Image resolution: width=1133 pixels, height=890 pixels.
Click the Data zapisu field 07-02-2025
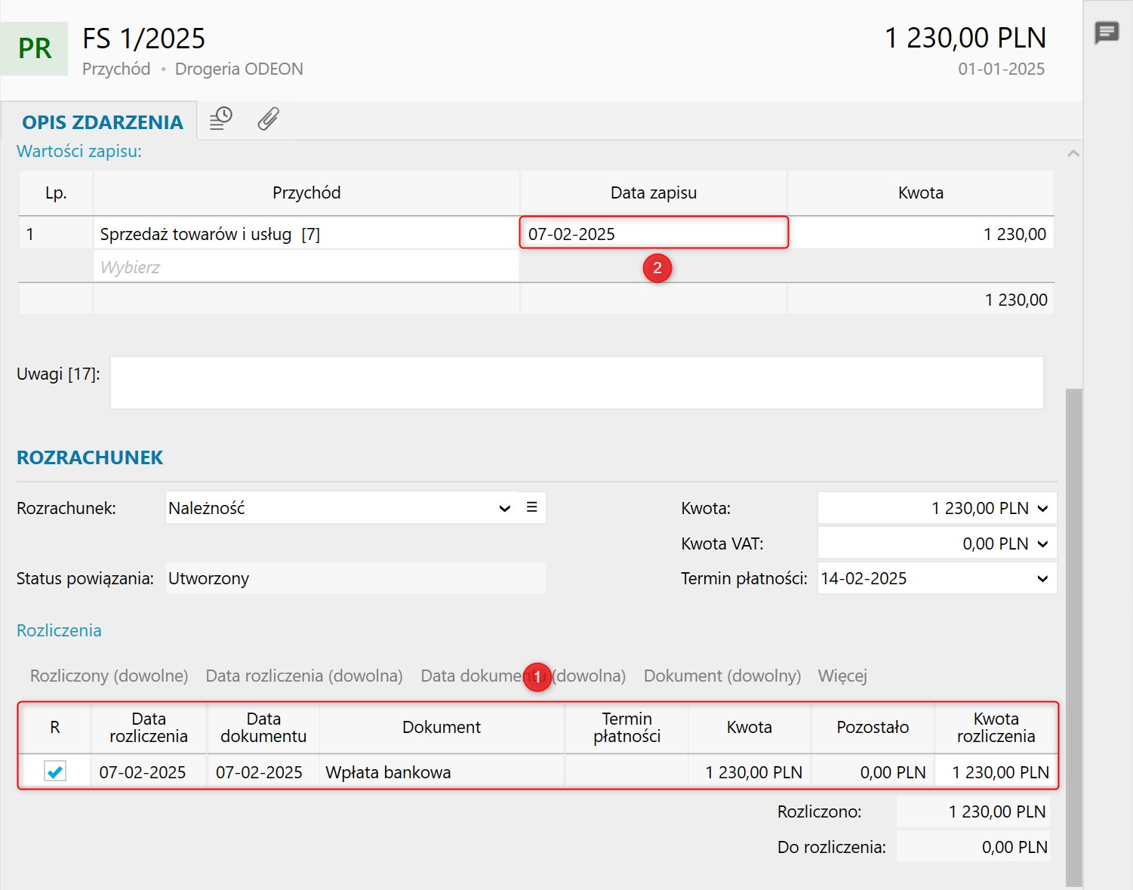653,234
